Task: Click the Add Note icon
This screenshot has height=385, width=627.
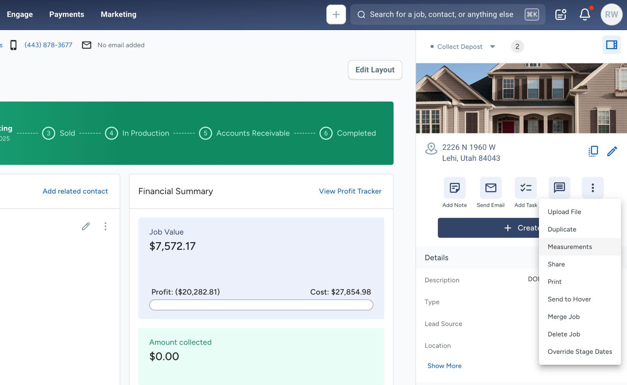Action: 454,188
